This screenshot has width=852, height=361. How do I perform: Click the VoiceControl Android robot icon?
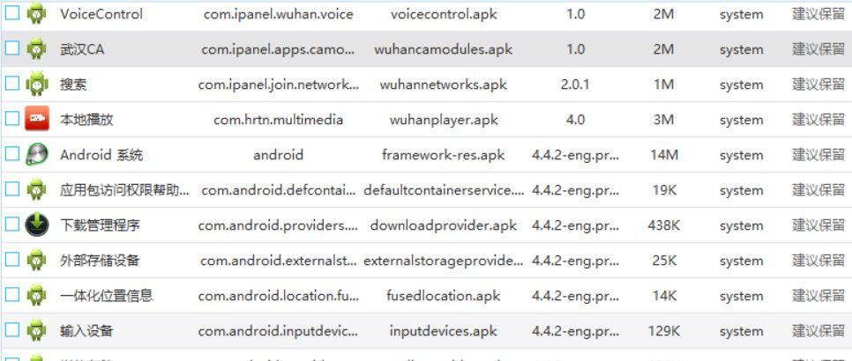(x=36, y=13)
